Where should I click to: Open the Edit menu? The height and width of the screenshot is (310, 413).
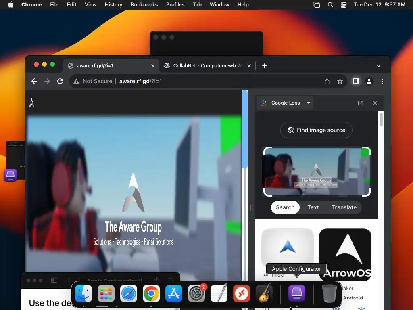pos(72,5)
